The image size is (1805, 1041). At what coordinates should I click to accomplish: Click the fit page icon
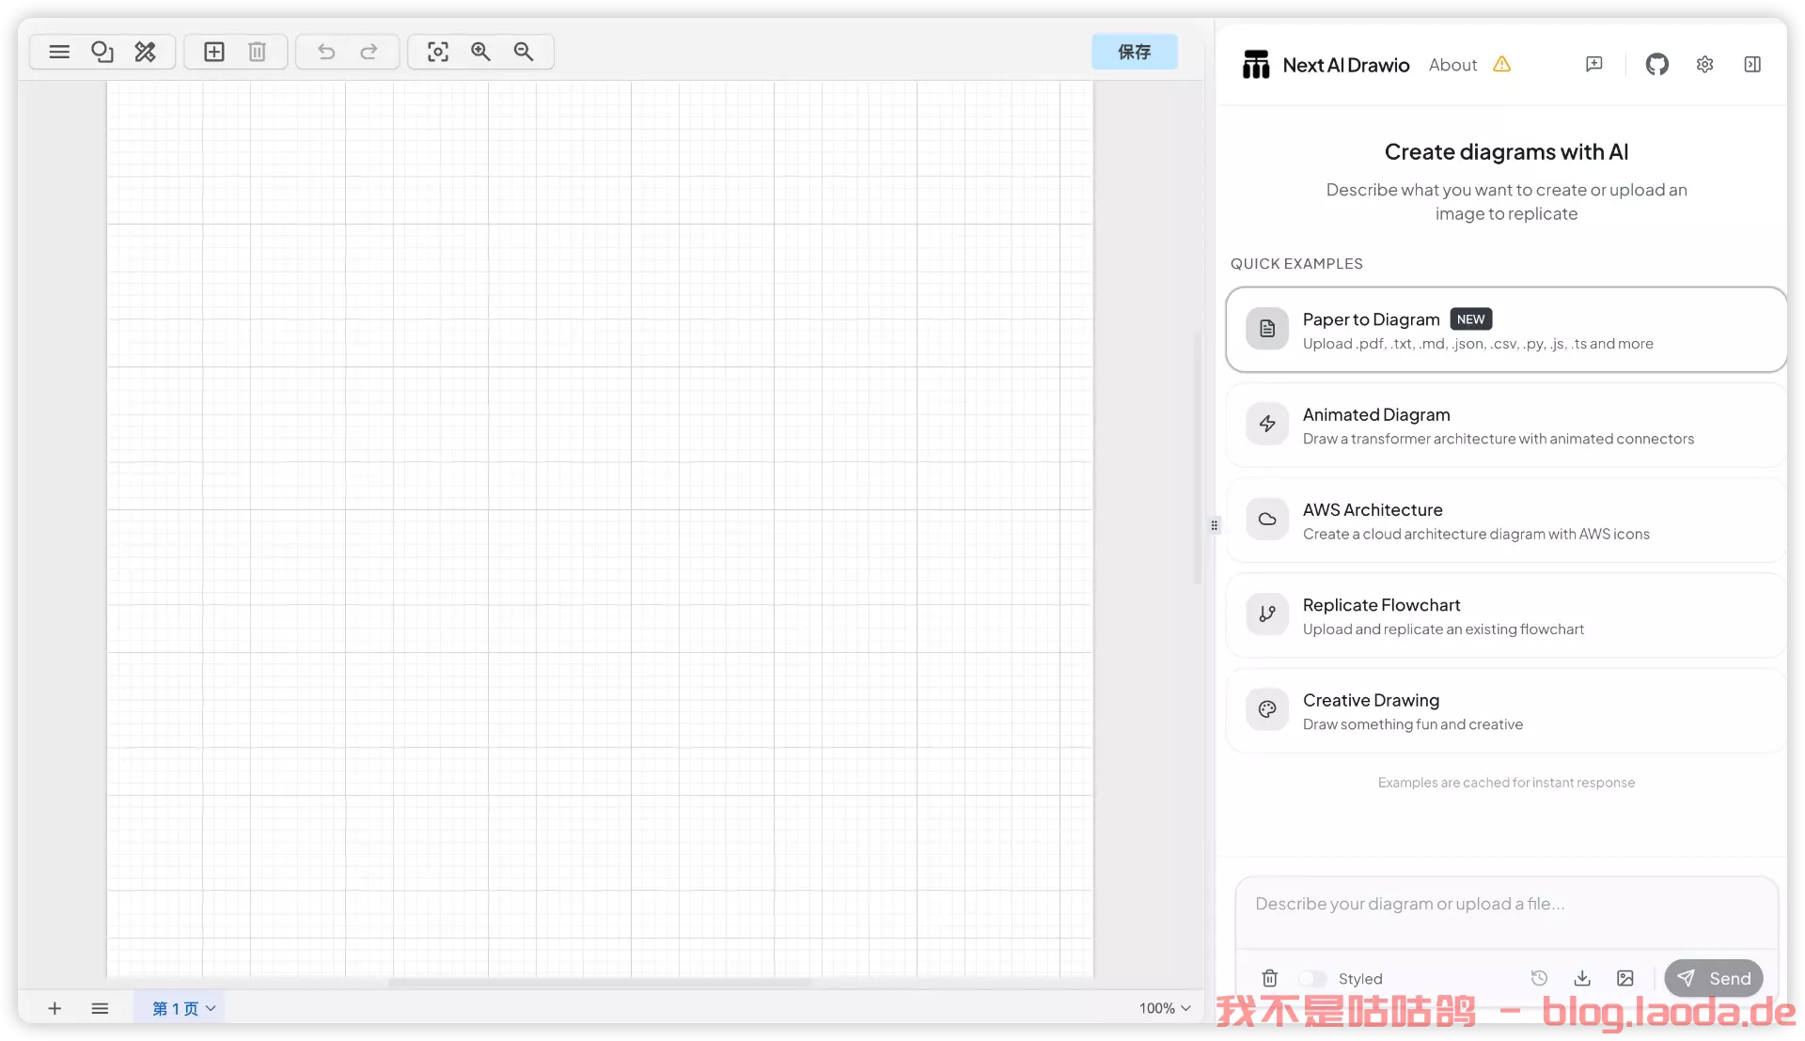point(437,52)
